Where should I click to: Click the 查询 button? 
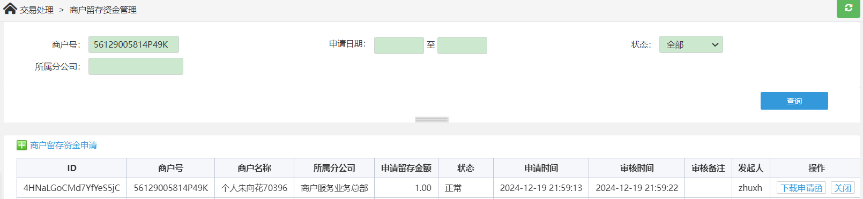pos(794,101)
